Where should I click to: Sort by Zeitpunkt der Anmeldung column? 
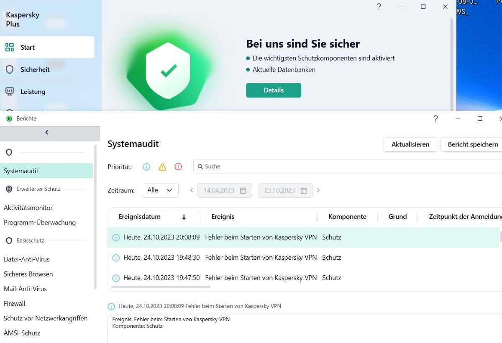[x=465, y=217]
